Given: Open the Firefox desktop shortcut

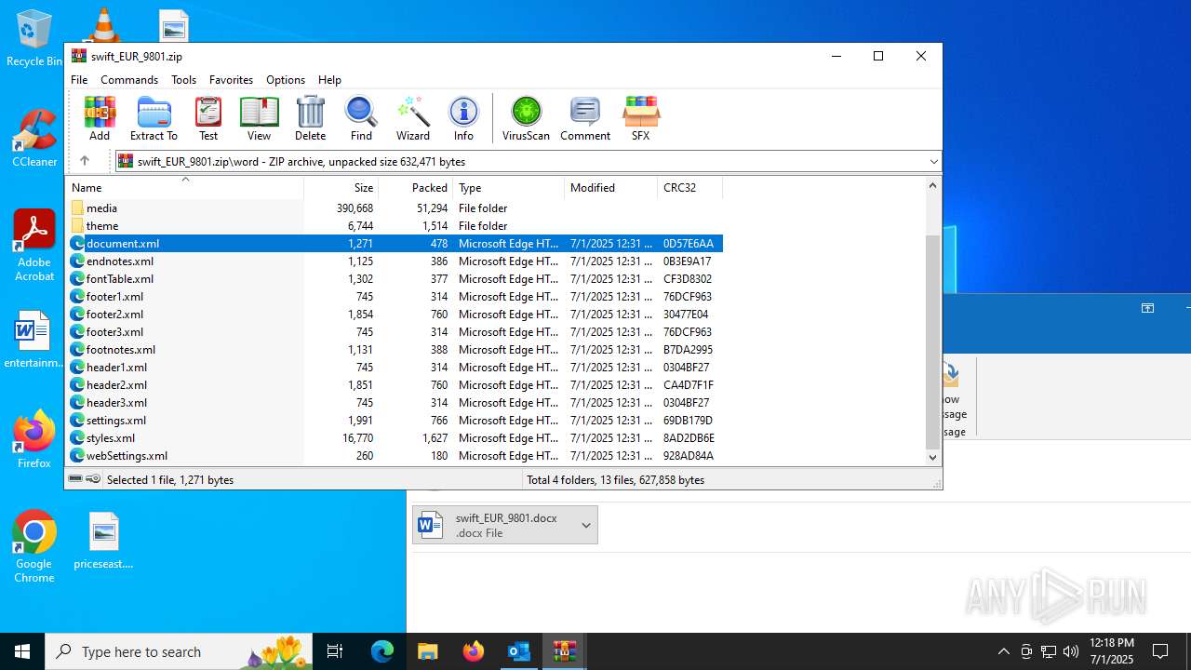Looking at the screenshot, I should pos(34,439).
